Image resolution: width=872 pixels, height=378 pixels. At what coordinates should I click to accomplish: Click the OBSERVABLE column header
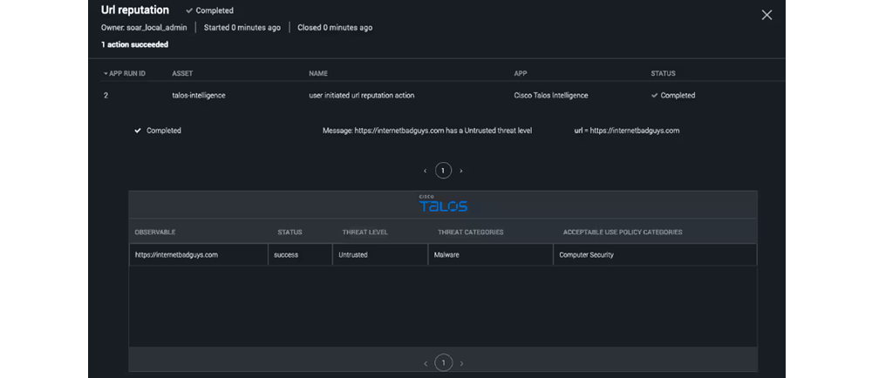tap(154, 232)
